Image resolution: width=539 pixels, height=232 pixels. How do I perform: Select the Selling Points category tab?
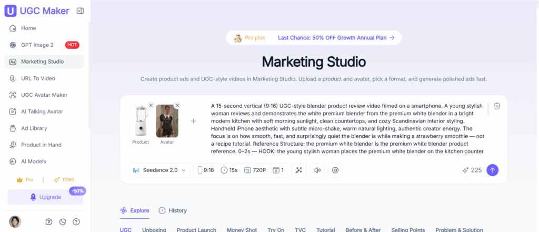click(408, 229)
